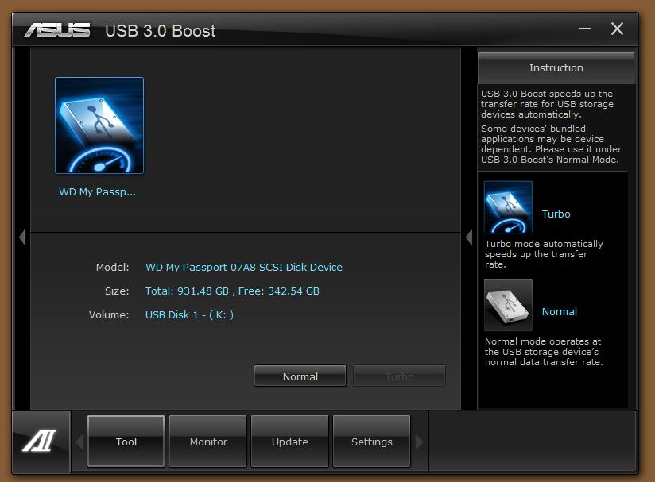Enable Turbo mode button

pyautogui.click(x=399, y=376)
